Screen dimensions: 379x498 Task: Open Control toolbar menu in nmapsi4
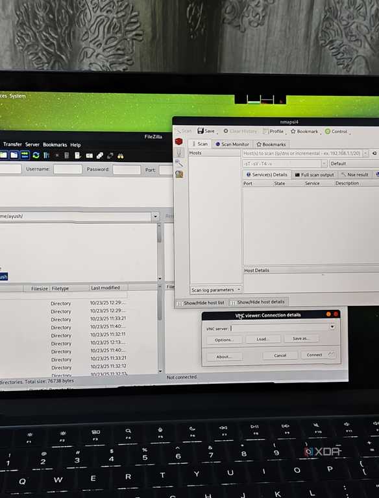[x=336, y=132]
